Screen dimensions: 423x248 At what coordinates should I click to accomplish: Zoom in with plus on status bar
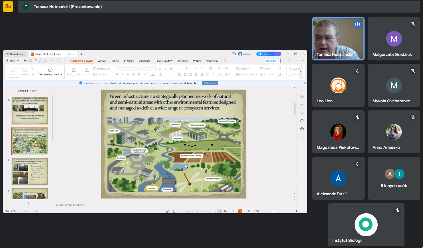click(x=296, y=211)
